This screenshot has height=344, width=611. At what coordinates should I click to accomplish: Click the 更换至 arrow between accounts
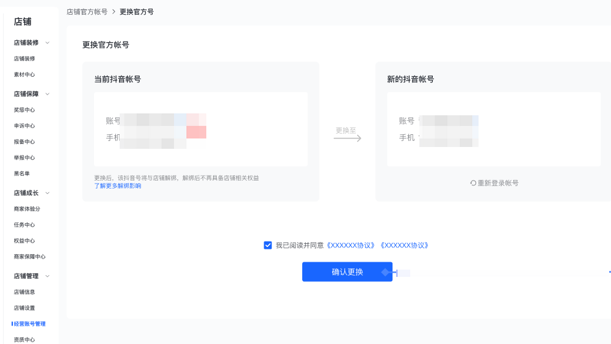click(347, 138)
